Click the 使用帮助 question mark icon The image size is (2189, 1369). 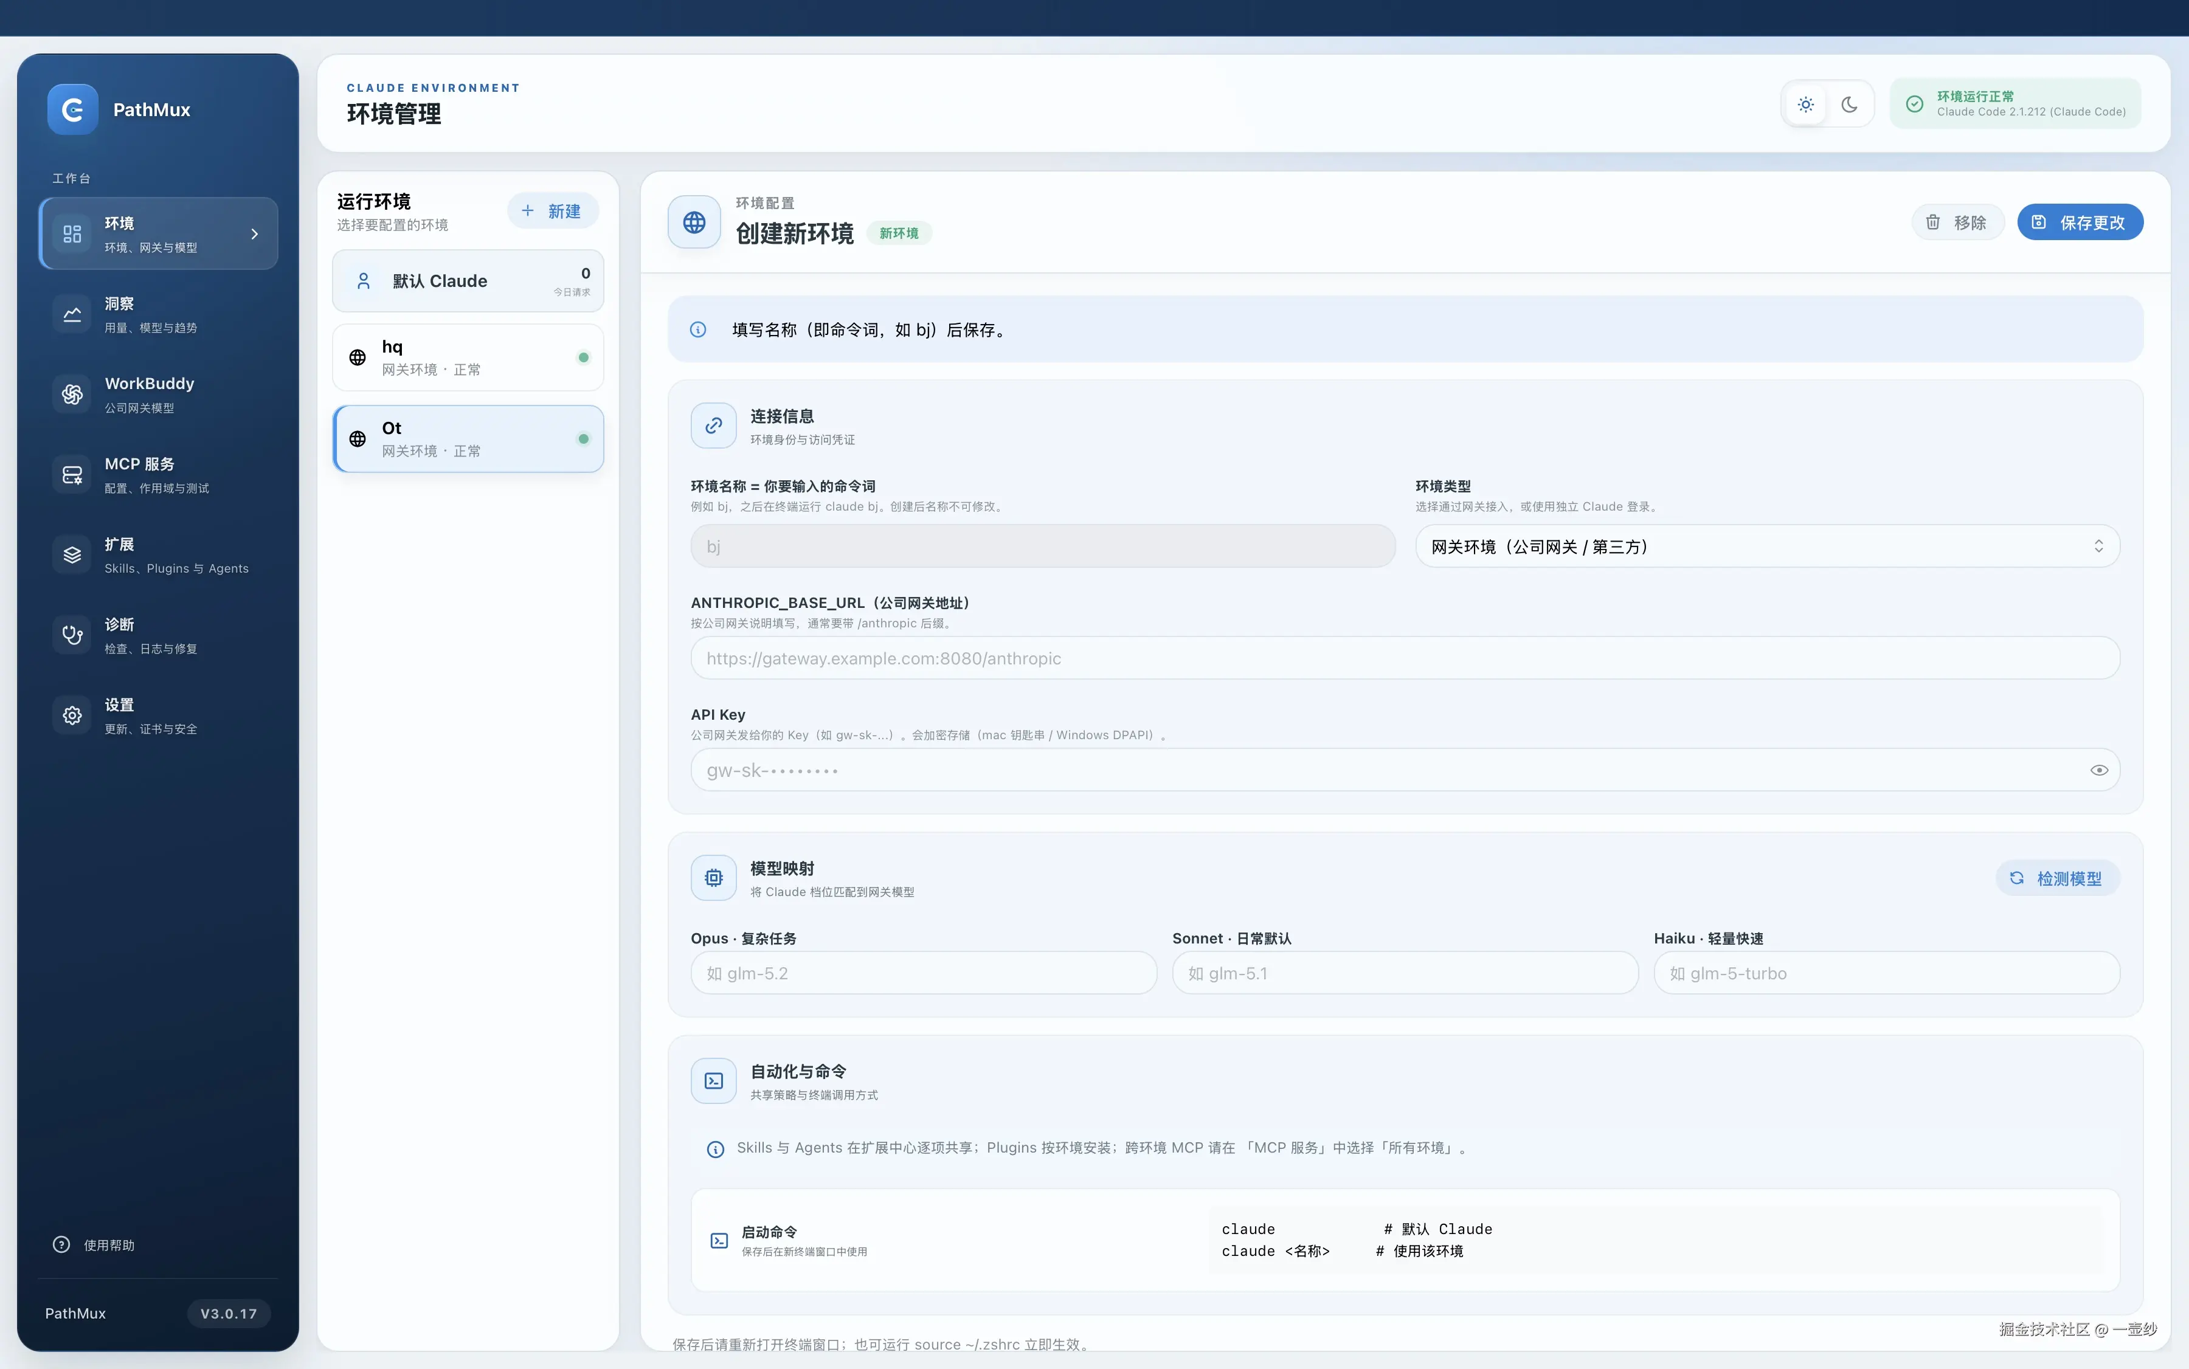point(61,1245)
